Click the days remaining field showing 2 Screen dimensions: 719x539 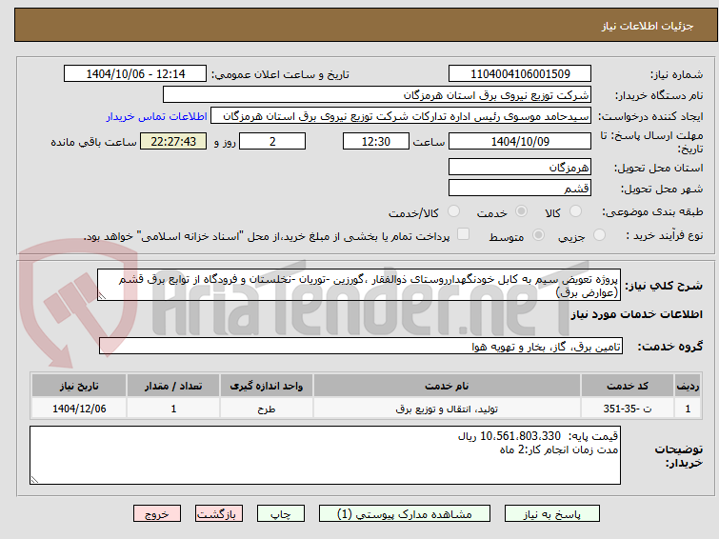(x=272, y=141)
